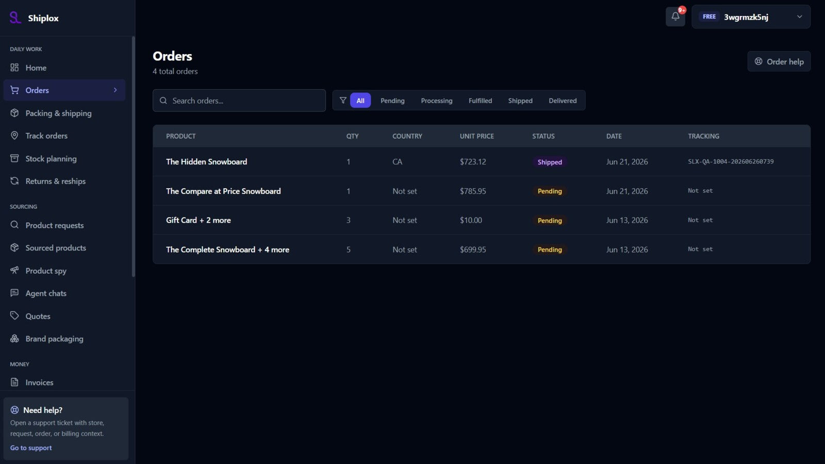Open Packing & shipping page

coord(64,113)
